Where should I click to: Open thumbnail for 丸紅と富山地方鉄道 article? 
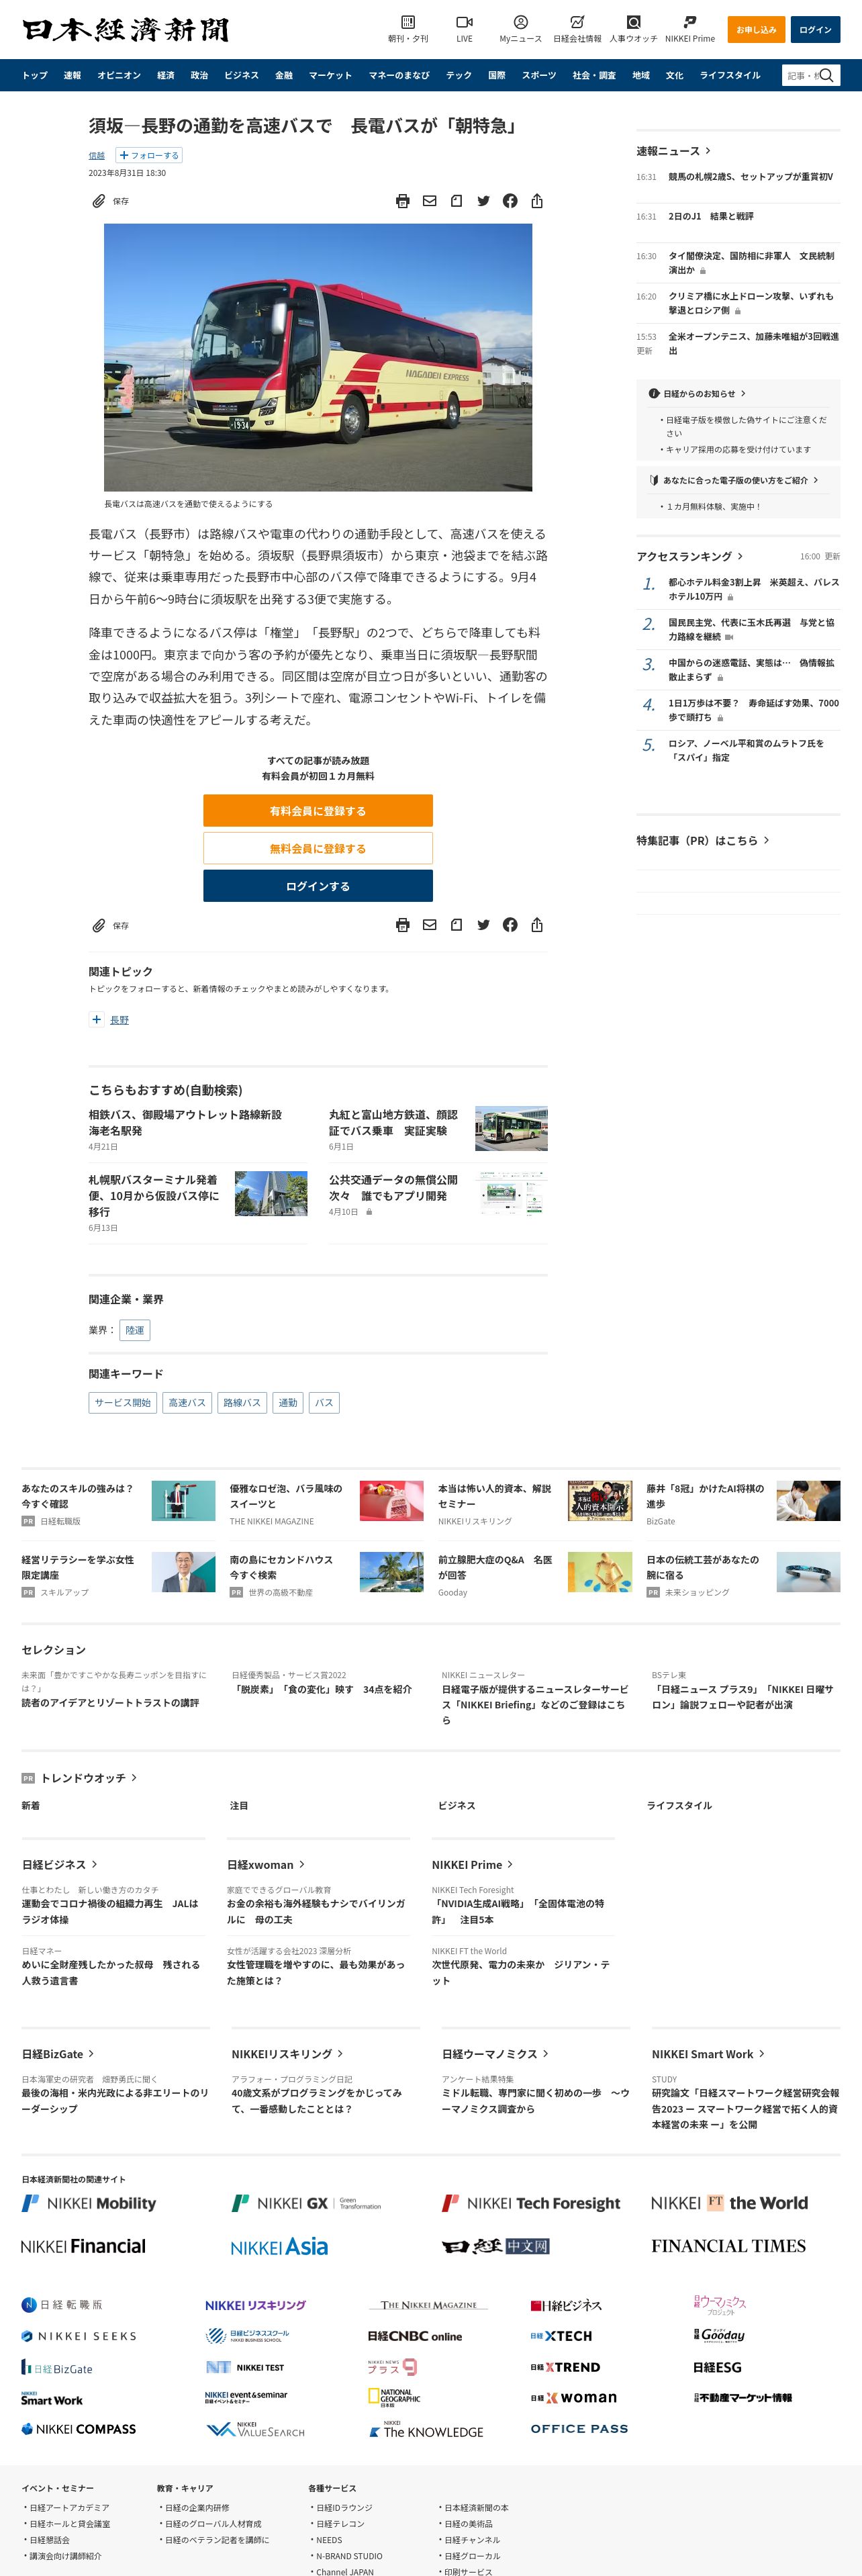[x=511, y=1128]
